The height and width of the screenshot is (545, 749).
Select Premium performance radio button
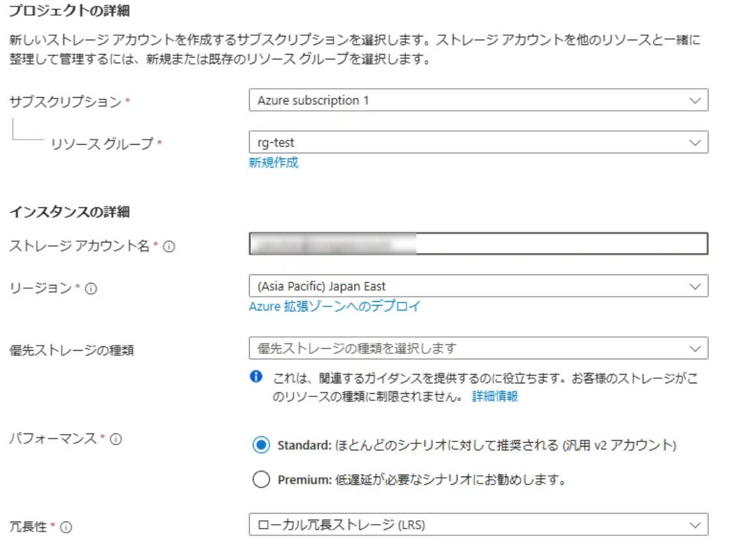(x=261, y=480)
